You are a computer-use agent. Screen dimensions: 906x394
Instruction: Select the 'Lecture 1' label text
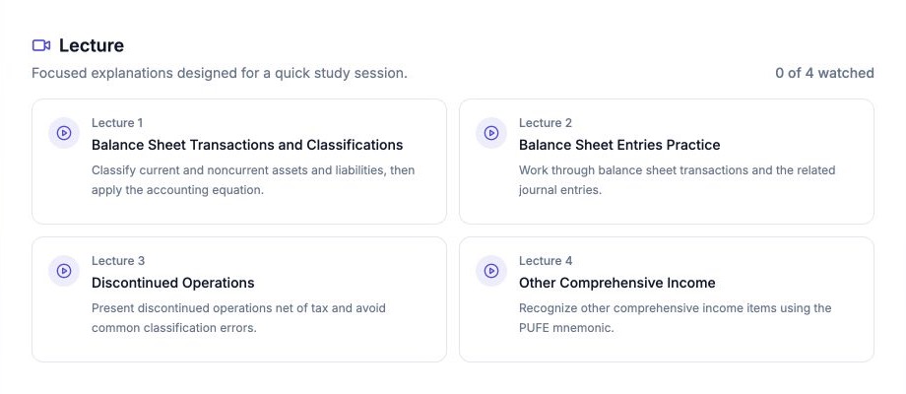coord(117,122)
